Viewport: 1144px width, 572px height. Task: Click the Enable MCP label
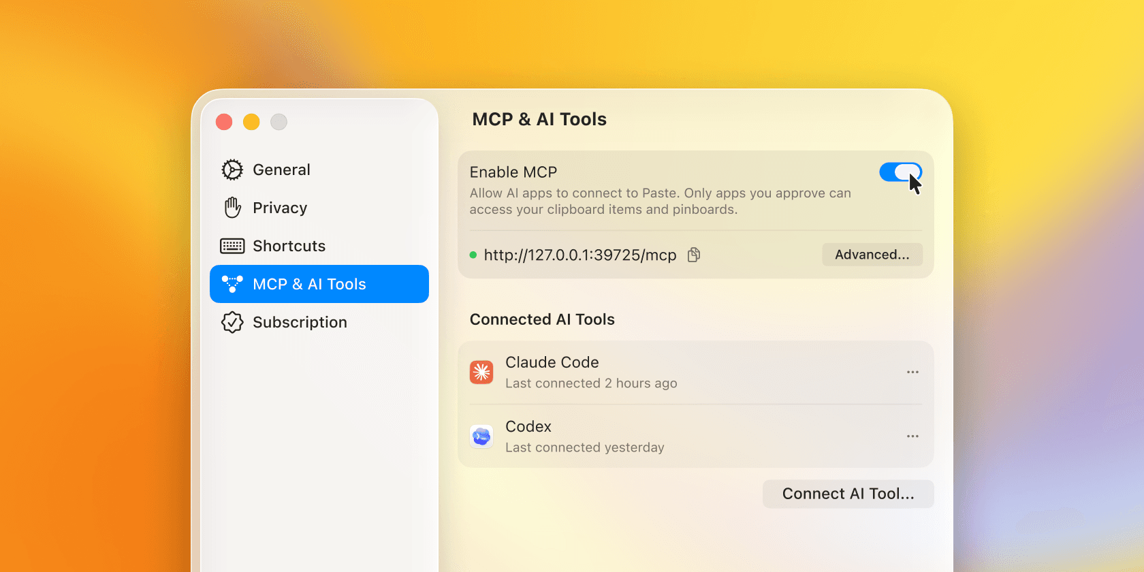tap(513, 172)
